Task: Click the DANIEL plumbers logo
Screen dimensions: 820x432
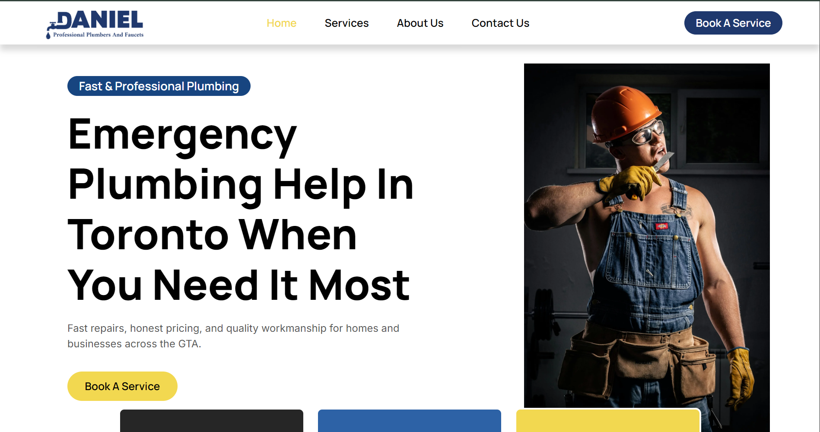Action: (95, 25)
